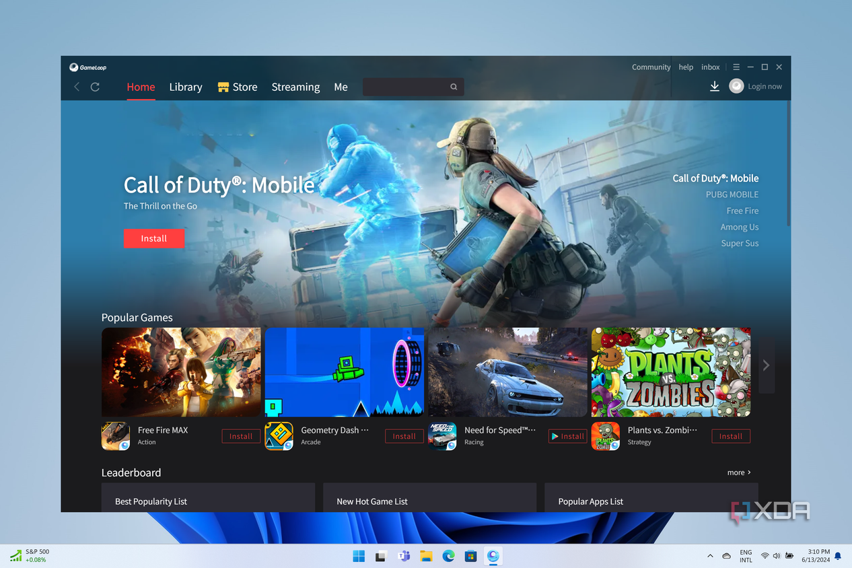Click the GameLoop taskbar icon
852x568 pixels.
pyautogui.click(x=493, y=556)
